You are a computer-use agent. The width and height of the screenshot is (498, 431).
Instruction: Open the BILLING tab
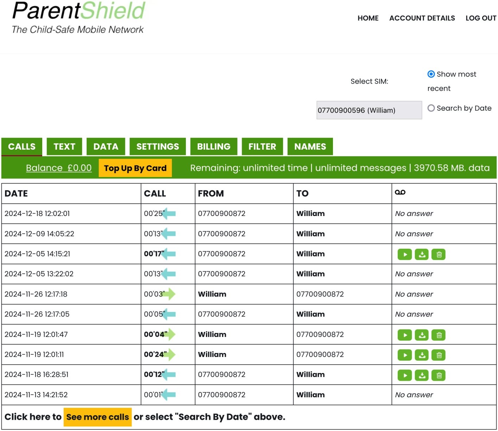pyautogui.click(x=214, y=146)
